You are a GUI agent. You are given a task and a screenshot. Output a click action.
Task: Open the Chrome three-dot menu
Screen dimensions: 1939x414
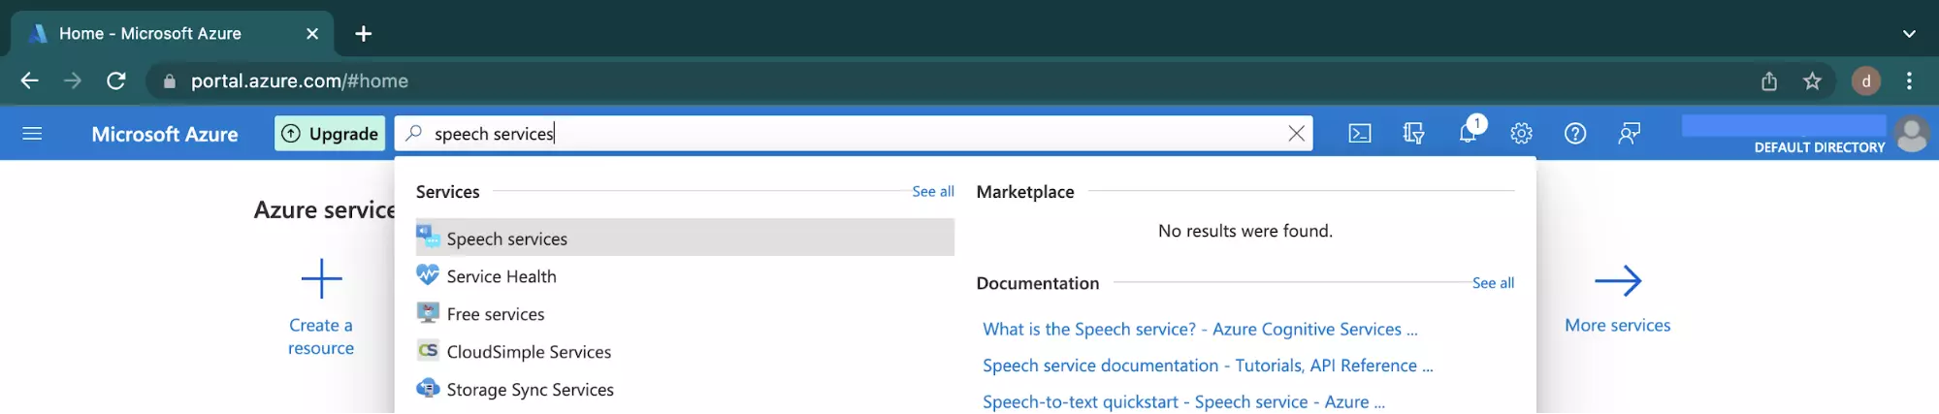(x=1909, y=81)
